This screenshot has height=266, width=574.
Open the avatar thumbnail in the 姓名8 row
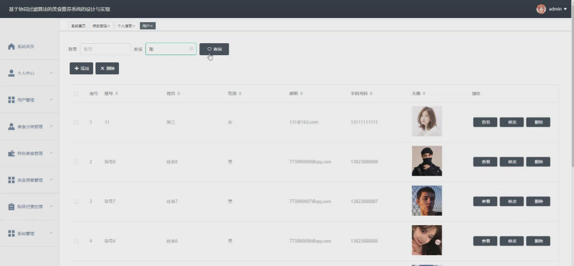(427, 161)
